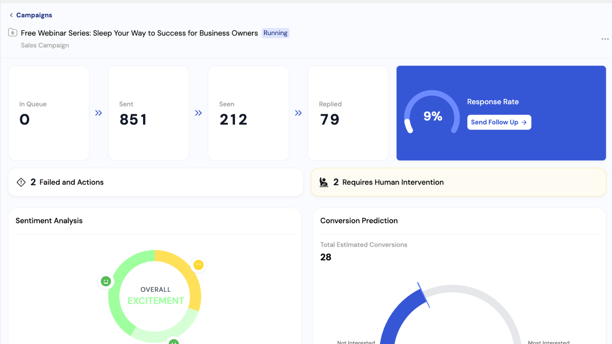This screenshot has height=344, width=612.
Task: Click the Sentiment Analysis heading
Action: [x=49, y=221]
